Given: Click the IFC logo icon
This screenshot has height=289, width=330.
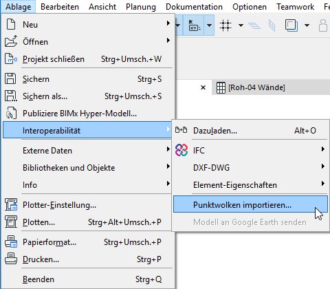Looking at the screenshot, I should [181, 151].
